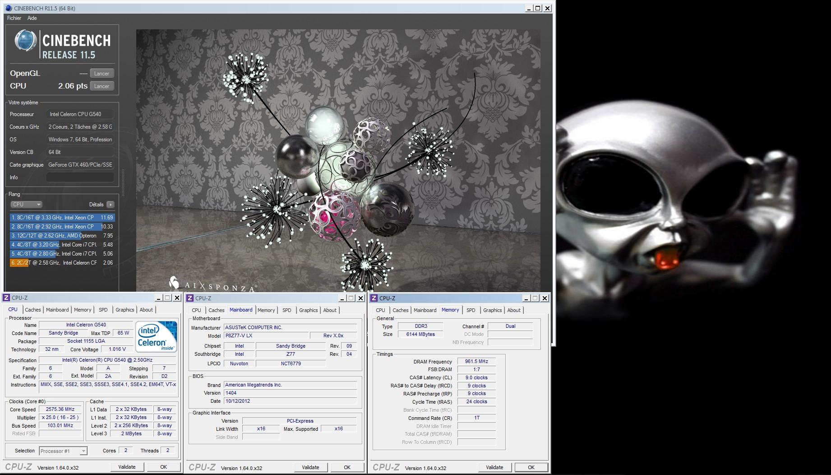Open About tab in first CPU-Z window
Screen dimensions: 831x475
click(x=146, y=310)
